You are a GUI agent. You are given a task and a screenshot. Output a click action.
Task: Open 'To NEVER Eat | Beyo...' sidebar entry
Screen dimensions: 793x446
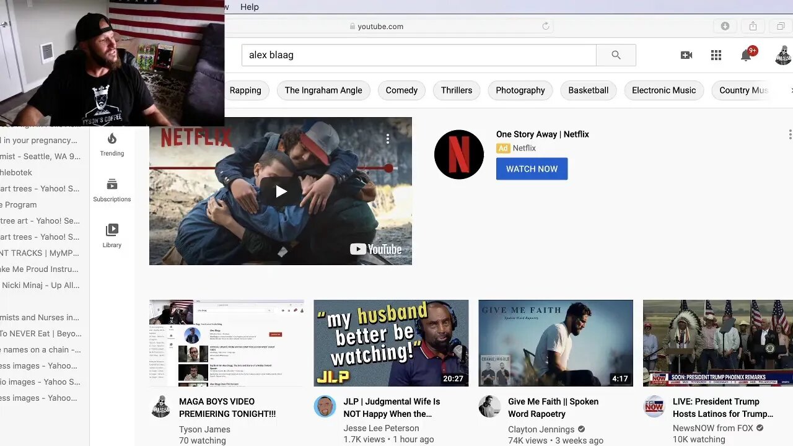click(41, 333)
